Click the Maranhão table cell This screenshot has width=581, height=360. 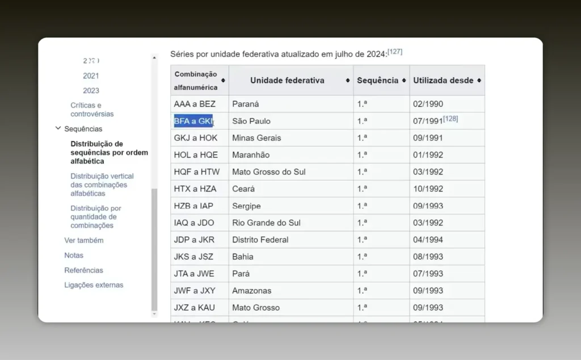(291, 155)
